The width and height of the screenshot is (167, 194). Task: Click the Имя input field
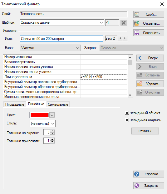(x=61, y=39)
